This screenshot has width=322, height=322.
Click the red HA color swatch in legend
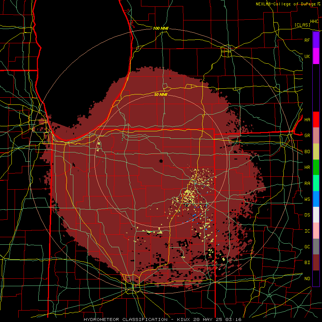(x=316, y=119)
